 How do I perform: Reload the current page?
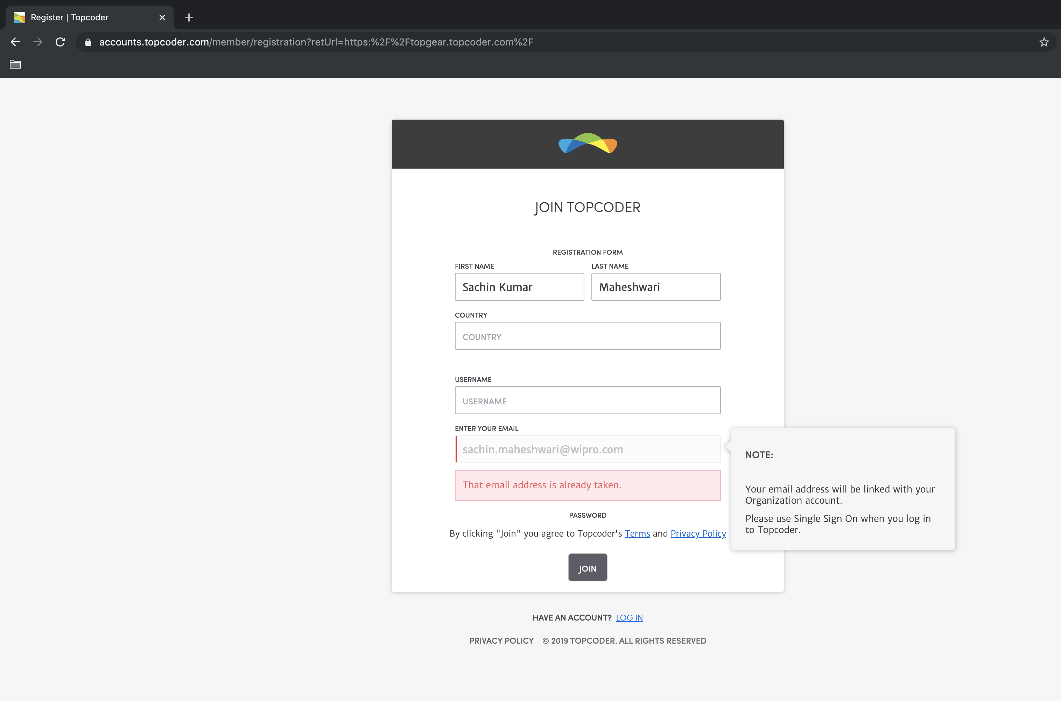(x=60, y=42)
